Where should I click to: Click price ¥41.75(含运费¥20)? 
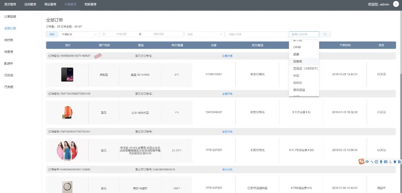[300, 150]
